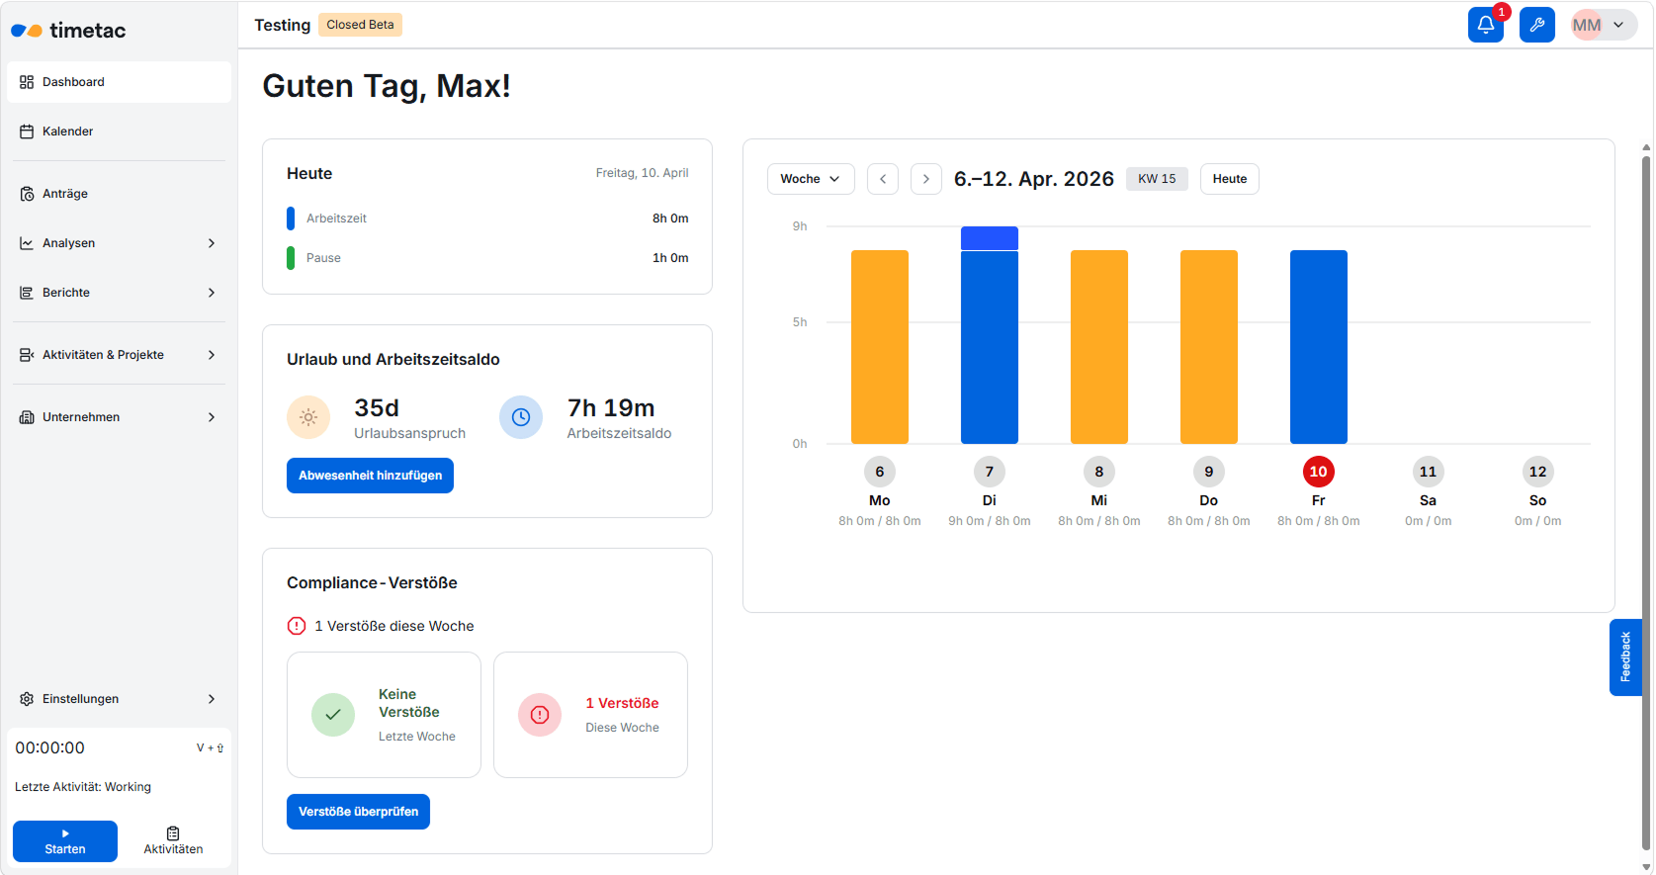The height and width of the screenshot is (875, 1656).
Task: Expand the Analysen menu
Action: [x=119, y=243]
